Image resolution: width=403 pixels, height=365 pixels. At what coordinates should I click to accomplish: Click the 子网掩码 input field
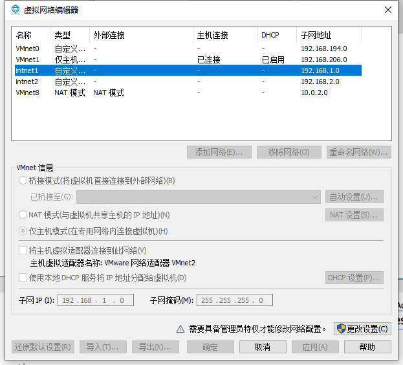(x=235, y=300)
